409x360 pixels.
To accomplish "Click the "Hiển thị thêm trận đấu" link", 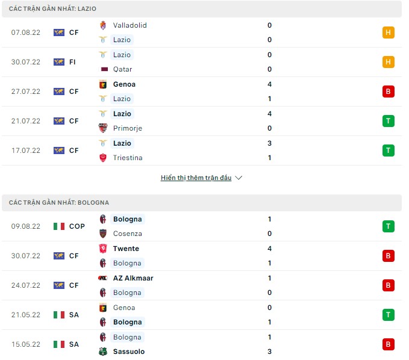I will click(x=196, y=178).
